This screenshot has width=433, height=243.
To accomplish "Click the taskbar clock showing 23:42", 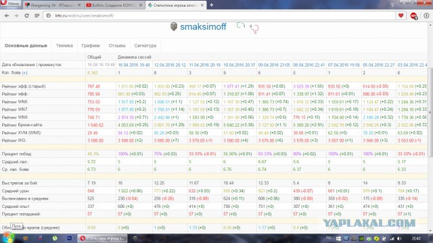I will pos(416,238).
